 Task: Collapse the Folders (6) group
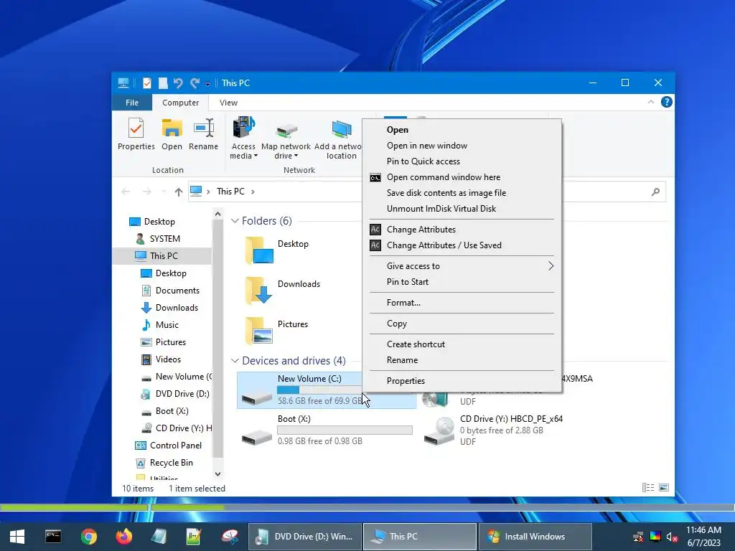tap(235, 221)
